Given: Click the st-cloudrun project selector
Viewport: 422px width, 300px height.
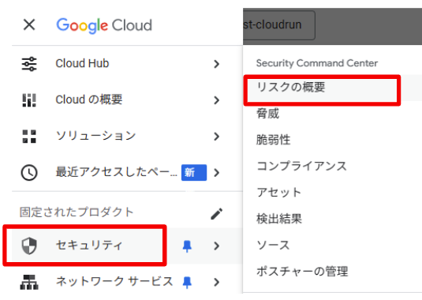Looking at the screenshot, I should pos(279,25).
